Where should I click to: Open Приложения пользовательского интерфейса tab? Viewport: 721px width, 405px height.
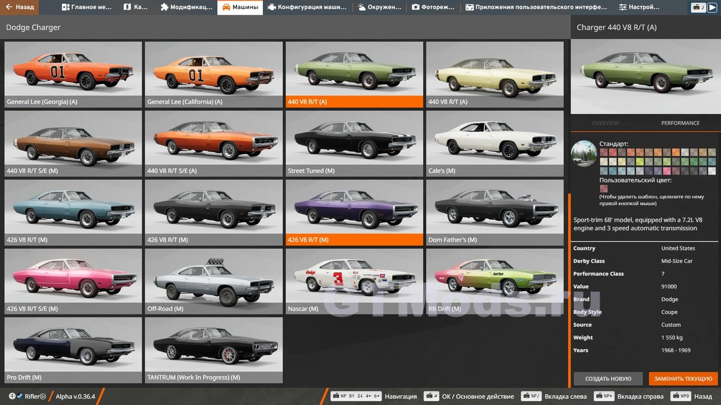536,7
